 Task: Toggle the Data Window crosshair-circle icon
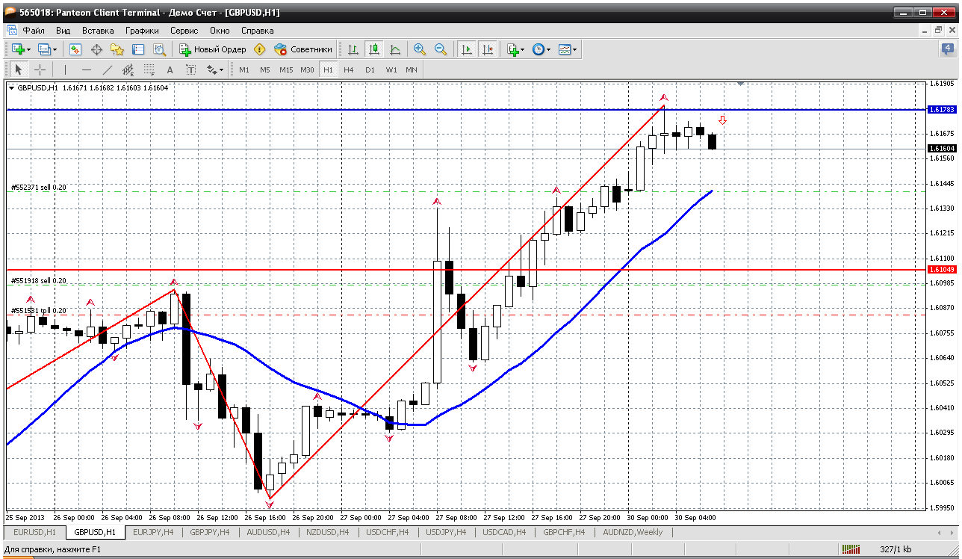tap(96, 49)
